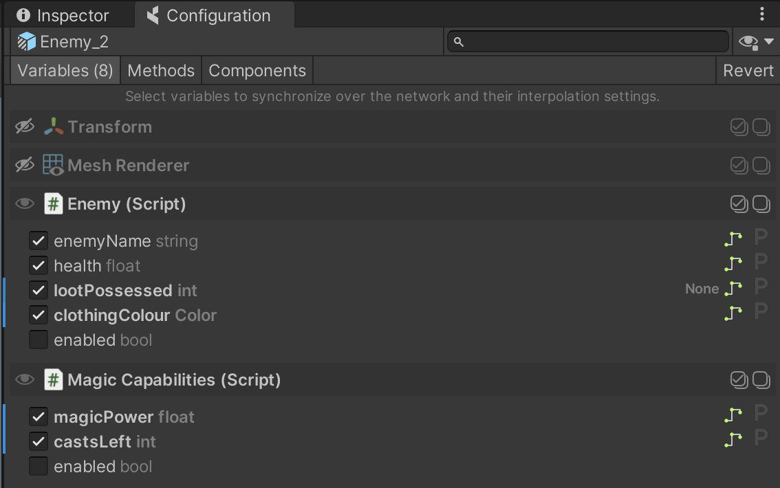Click the deselect-all icon for Mesh Renderer

[761, 166]
